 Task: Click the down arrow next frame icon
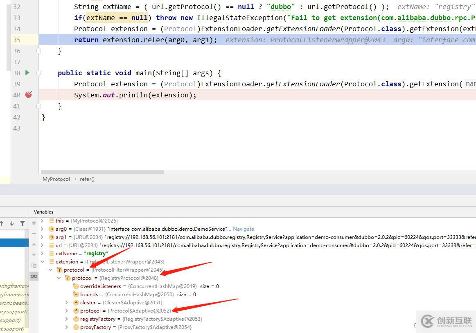pos(12,223)
